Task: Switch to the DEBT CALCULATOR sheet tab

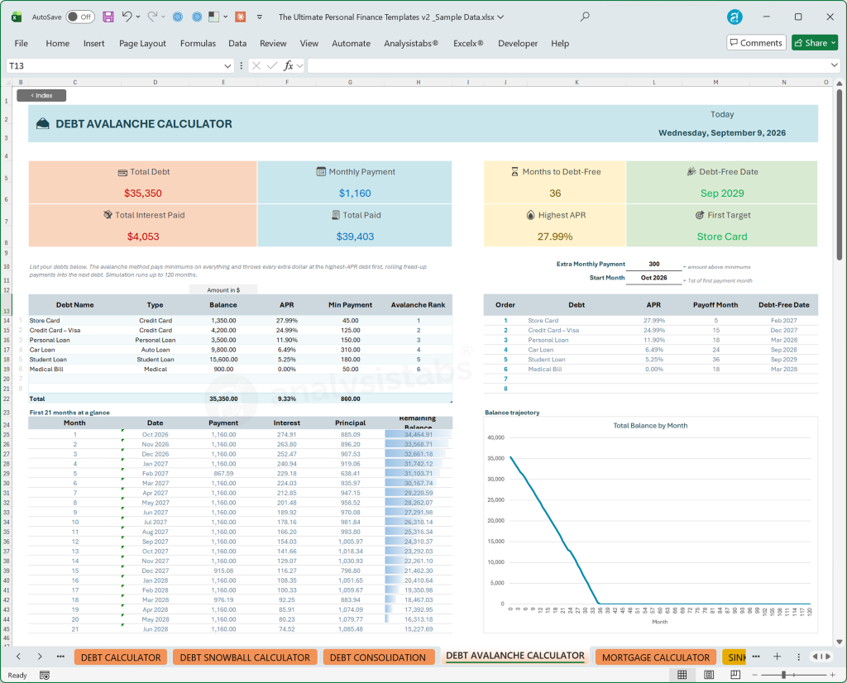Action: click(x=121, y=657)
